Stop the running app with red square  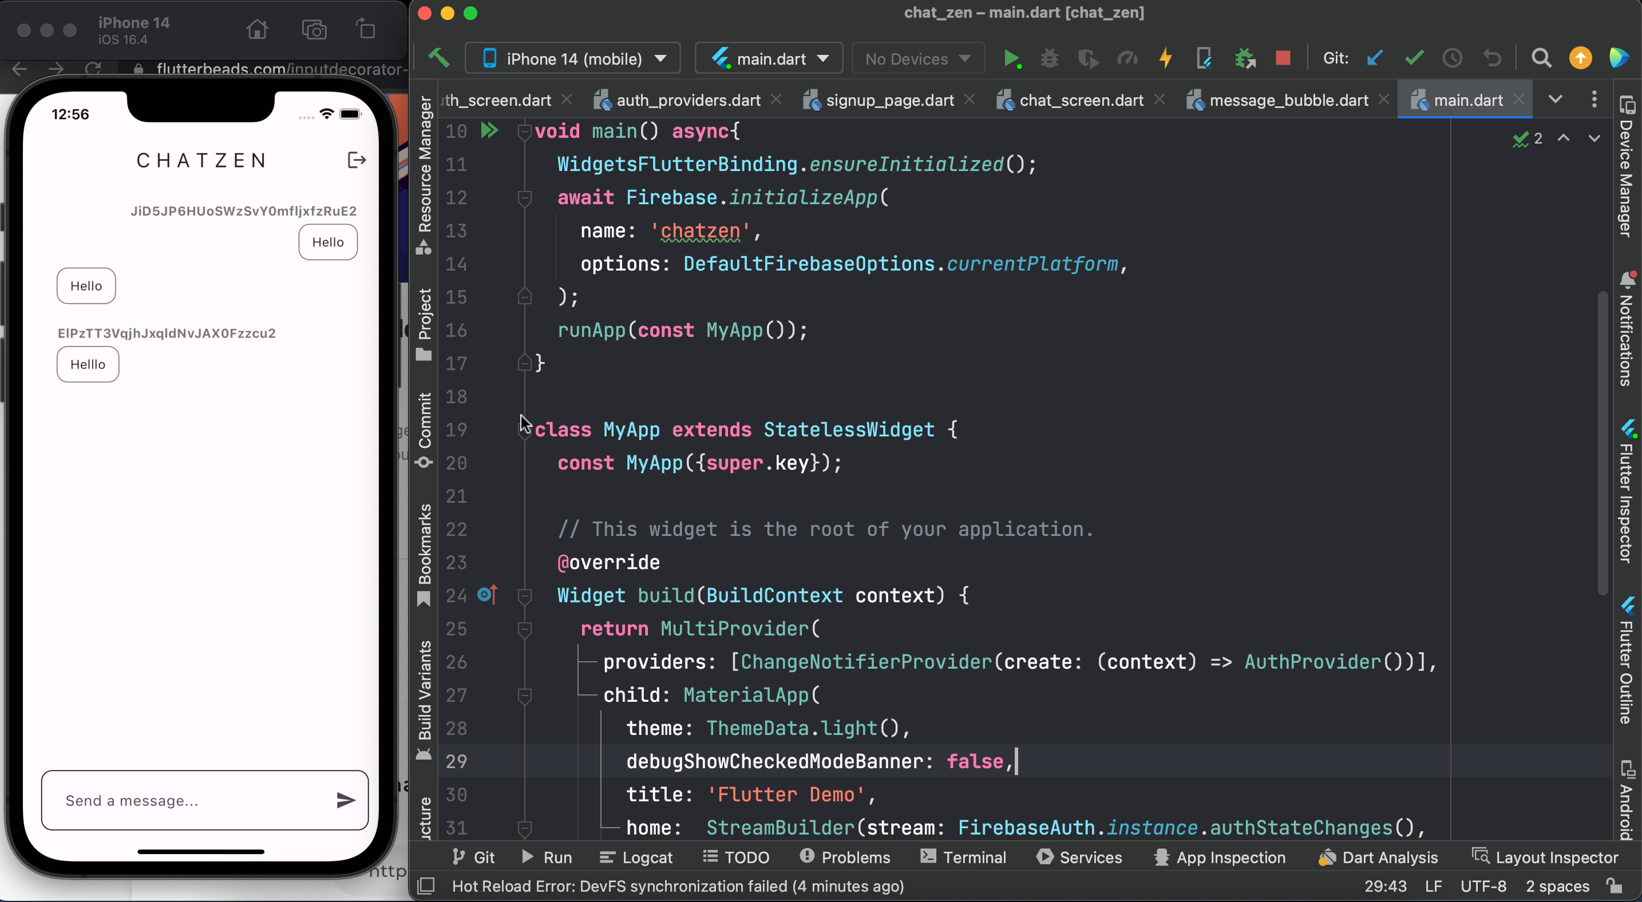1283,58
